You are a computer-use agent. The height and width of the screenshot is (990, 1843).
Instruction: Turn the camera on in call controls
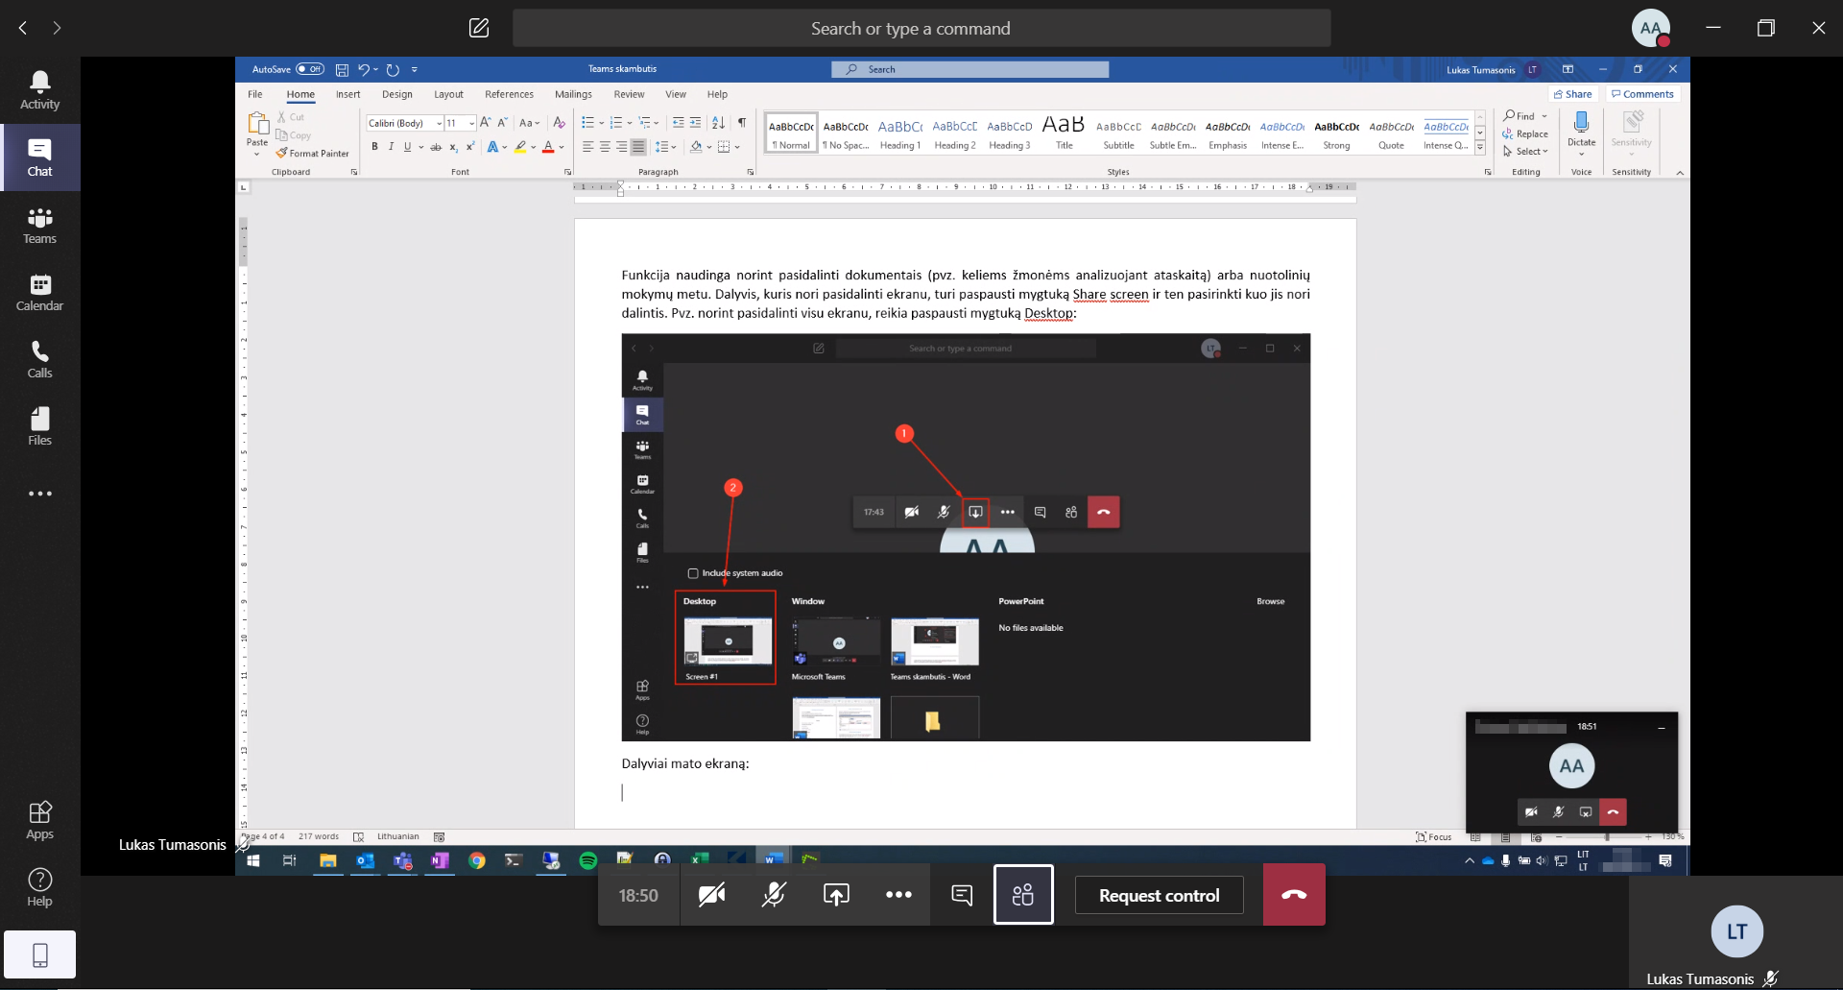[x=711, y=895]
